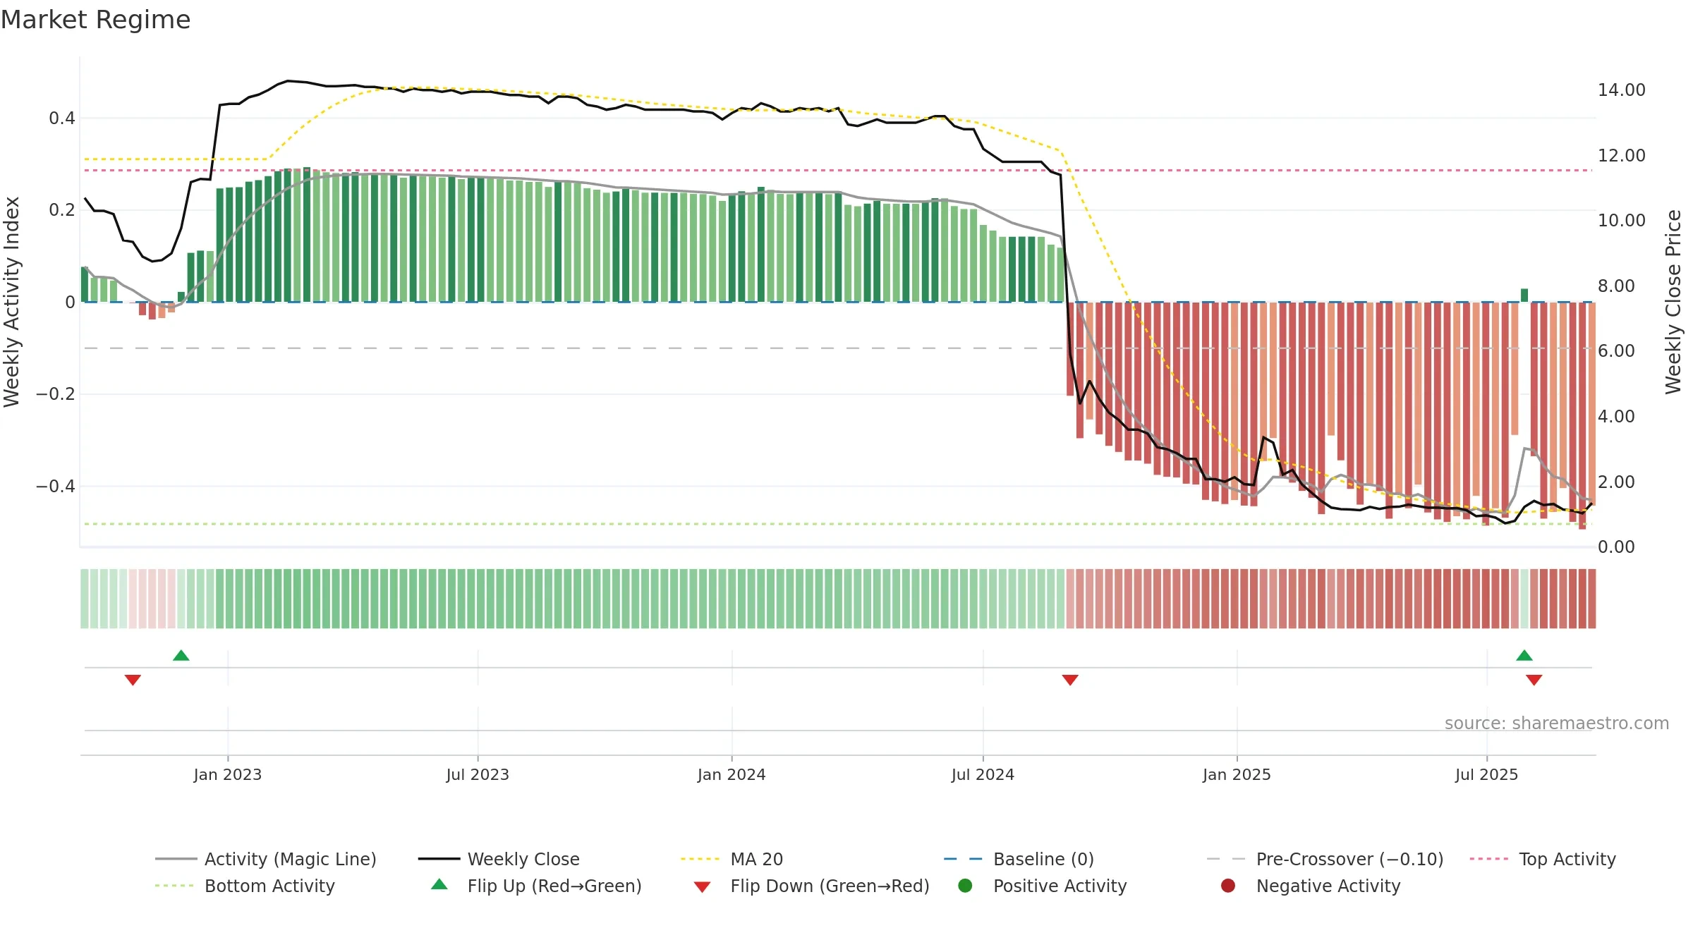The width and height of the screenshot is (1693, 952).
Task: Click the 14.00 price axis tick
Action: point(1621,90)
